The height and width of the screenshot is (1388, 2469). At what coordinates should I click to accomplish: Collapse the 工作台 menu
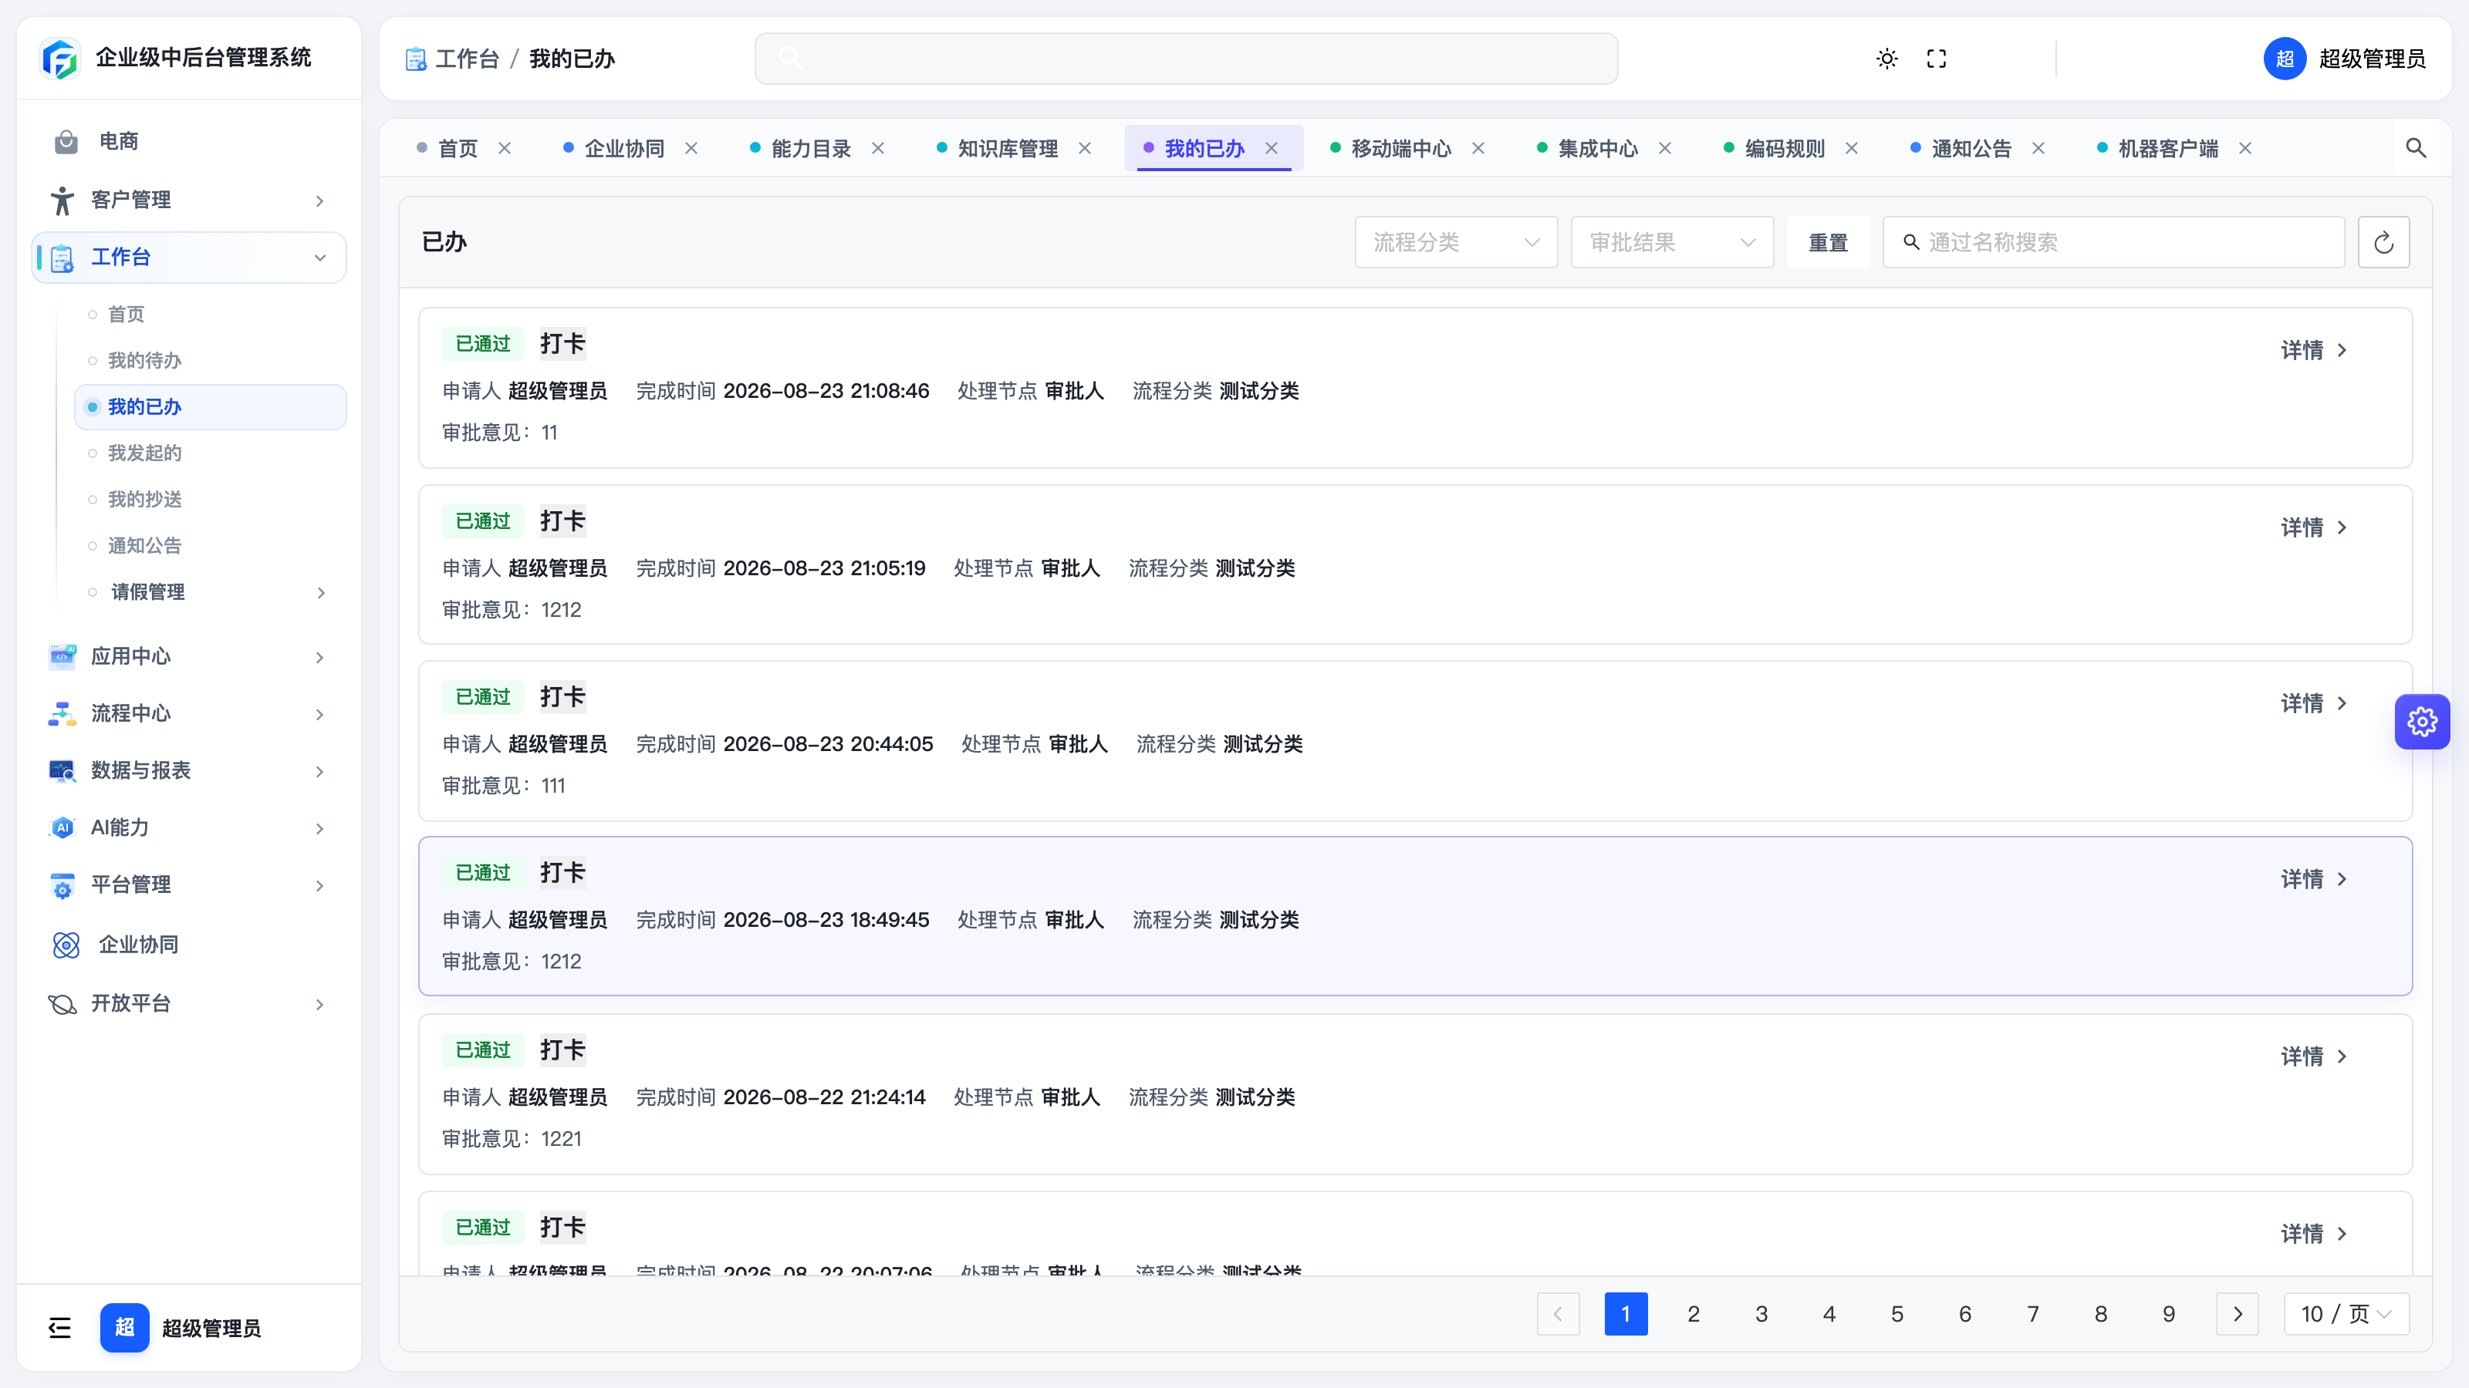(x=320, y=258)
